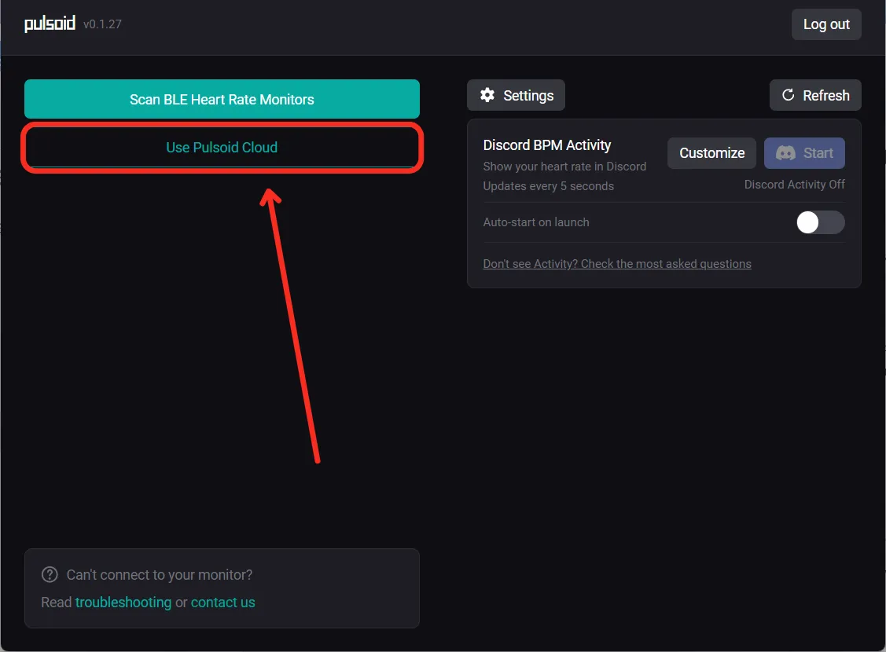The width and height of the screenshot is (886, 652).
Task: Click Auto-start on launch label
Action: pos(536,222)
